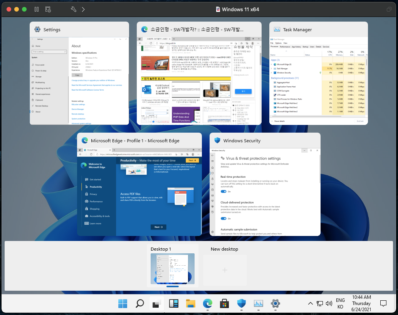Switch to Performance tab in Task Manager
The width and height of the screenshot is (398, 315).
pos(285,47)
